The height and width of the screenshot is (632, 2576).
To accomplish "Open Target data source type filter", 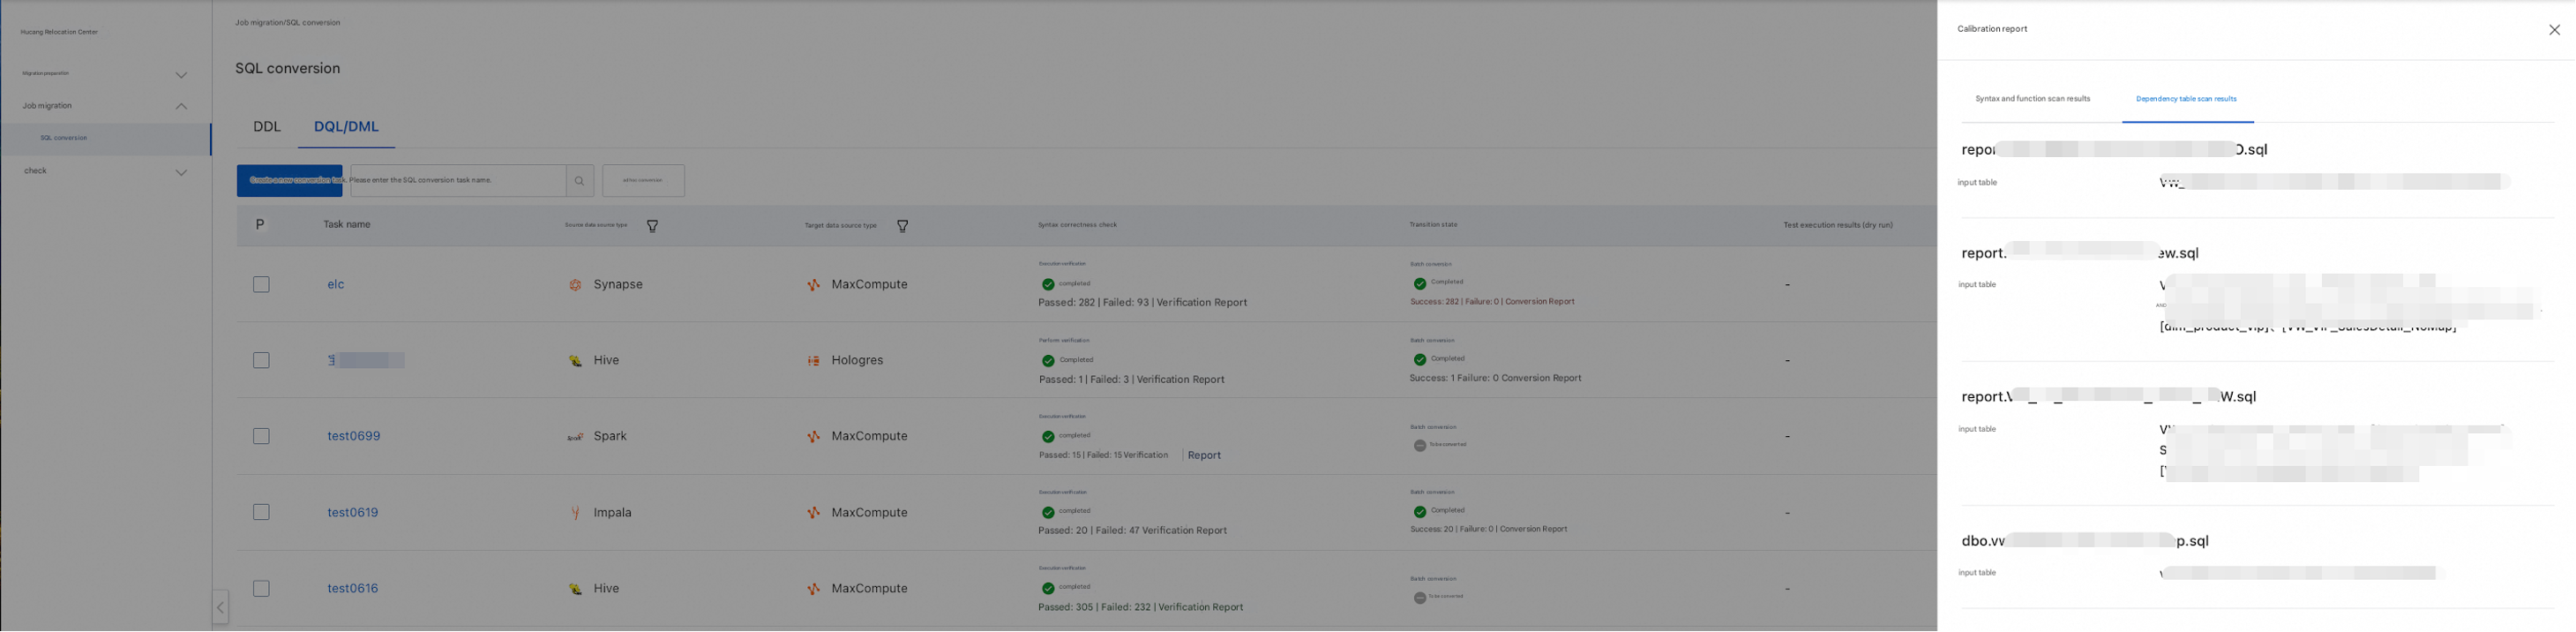I will click(902, 226).
